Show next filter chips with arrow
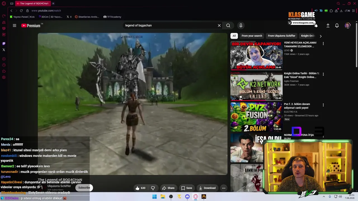 (321, 36)
